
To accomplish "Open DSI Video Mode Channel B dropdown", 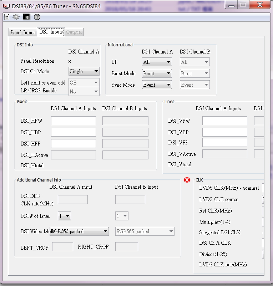I will tap(145, 231).
